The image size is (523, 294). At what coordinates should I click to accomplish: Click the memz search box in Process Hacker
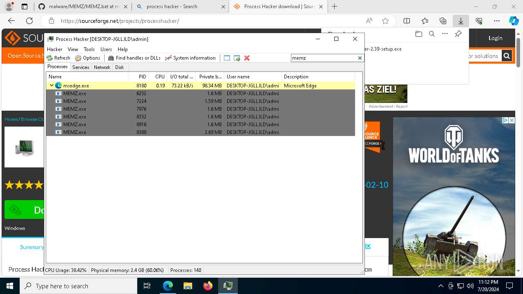(324, 58)
